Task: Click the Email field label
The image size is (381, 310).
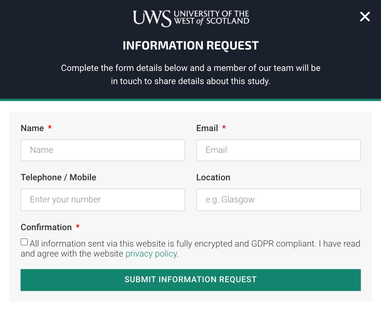Action: pos(207,128)
